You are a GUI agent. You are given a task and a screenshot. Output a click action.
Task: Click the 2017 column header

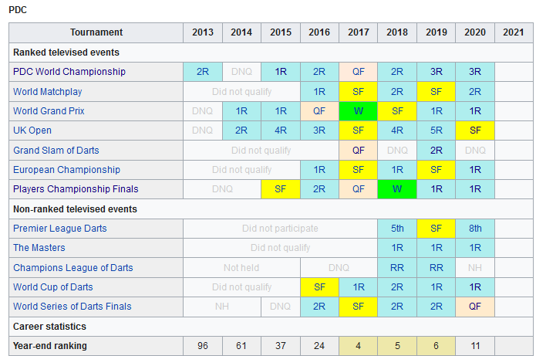[x=359, y=32]
